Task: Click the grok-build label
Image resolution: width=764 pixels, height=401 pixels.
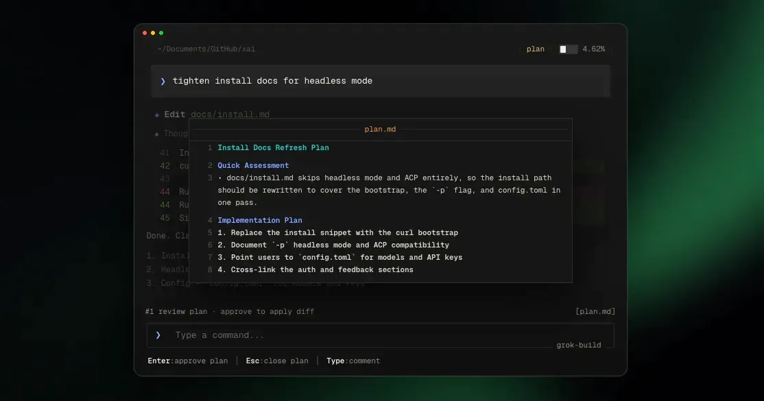Action: click(578, 345)
